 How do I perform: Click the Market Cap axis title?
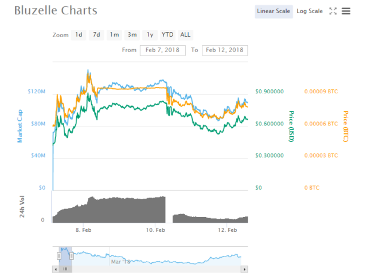[x=20, y=126]
